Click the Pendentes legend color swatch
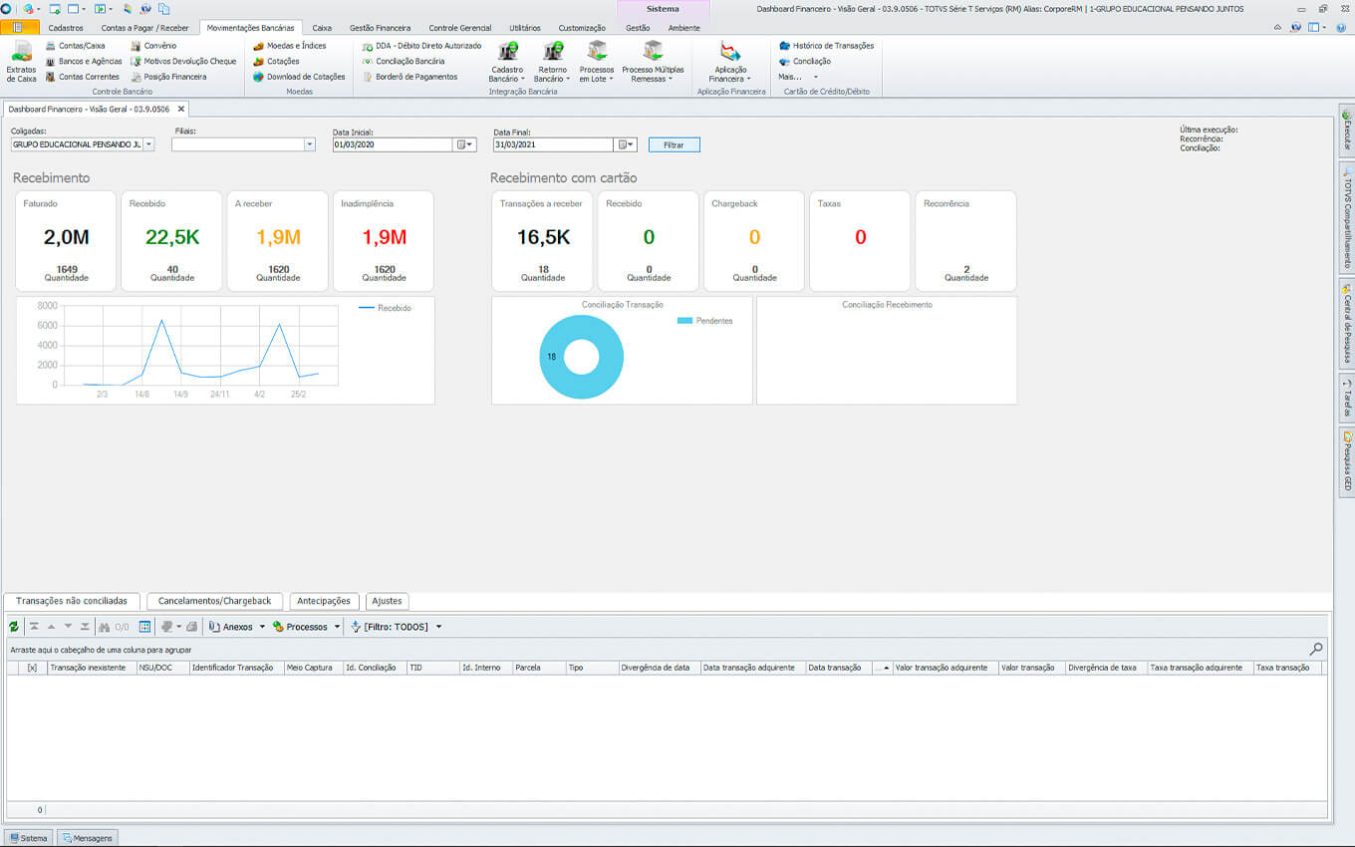Viewport: 1355px width, 847px height. point(684,321)
